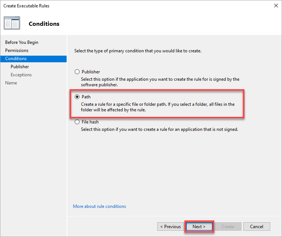Choose the File hash radio option
This screenshot has width=282, height=237.
click(x=77, y=122)
